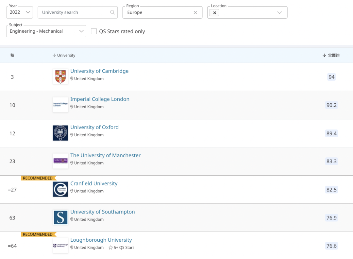Click the University of Oxford crest logo
Screen dimensions: 353x259
(x=60, y=133)
